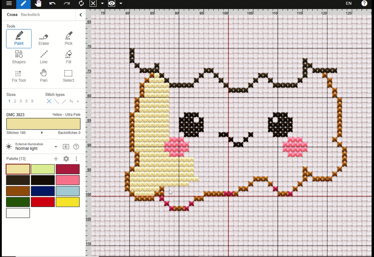Click the Stitches 180 count text

tap(16, 133)
